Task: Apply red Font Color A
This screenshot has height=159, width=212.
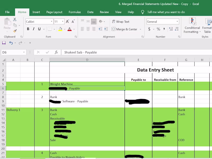Action: pos(69,29)
